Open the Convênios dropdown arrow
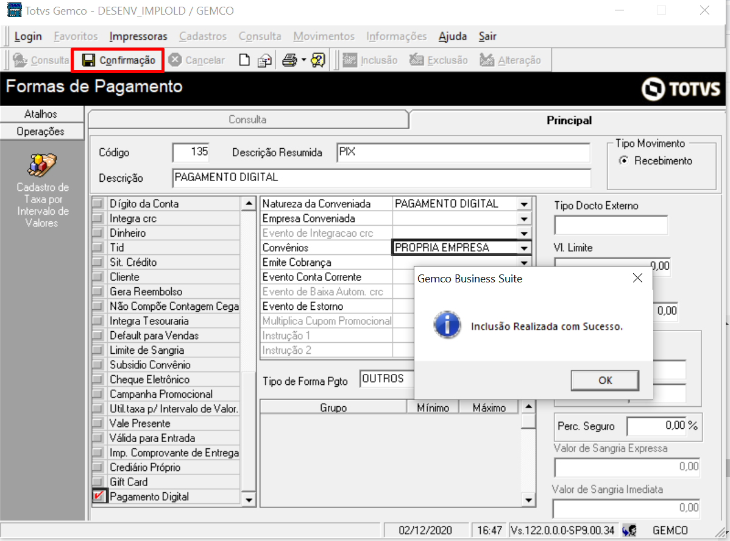This screenshot has height=541, width=730. 524,248
